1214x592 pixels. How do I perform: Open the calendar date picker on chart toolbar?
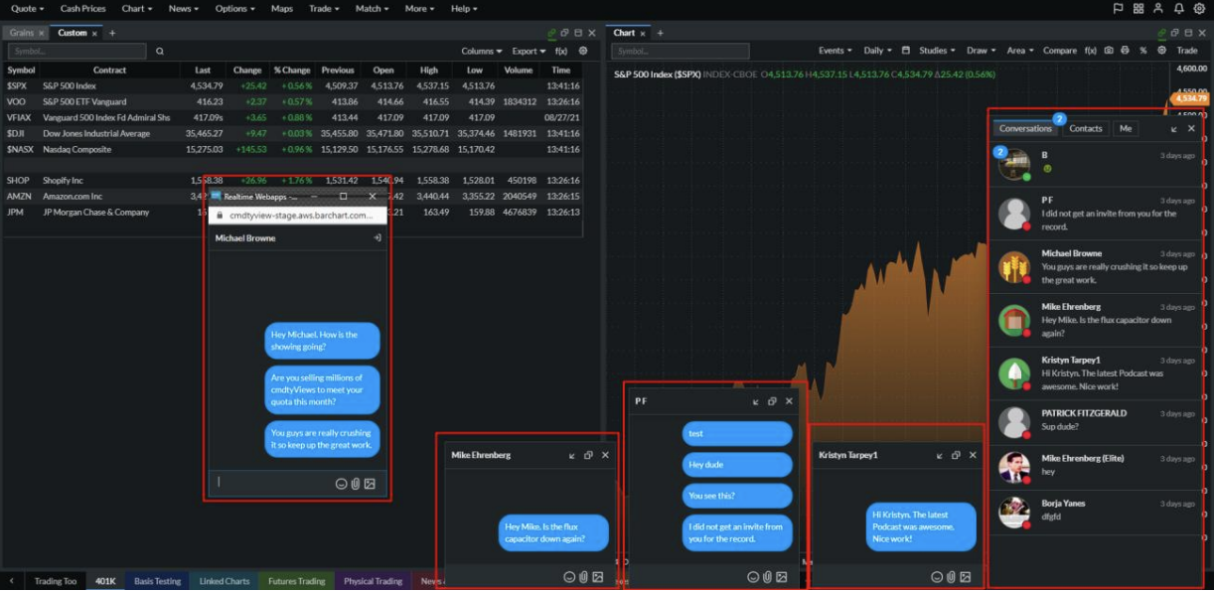(906, 51)
